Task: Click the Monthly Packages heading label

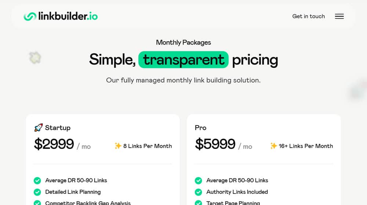Action: (x=183, y=42)
